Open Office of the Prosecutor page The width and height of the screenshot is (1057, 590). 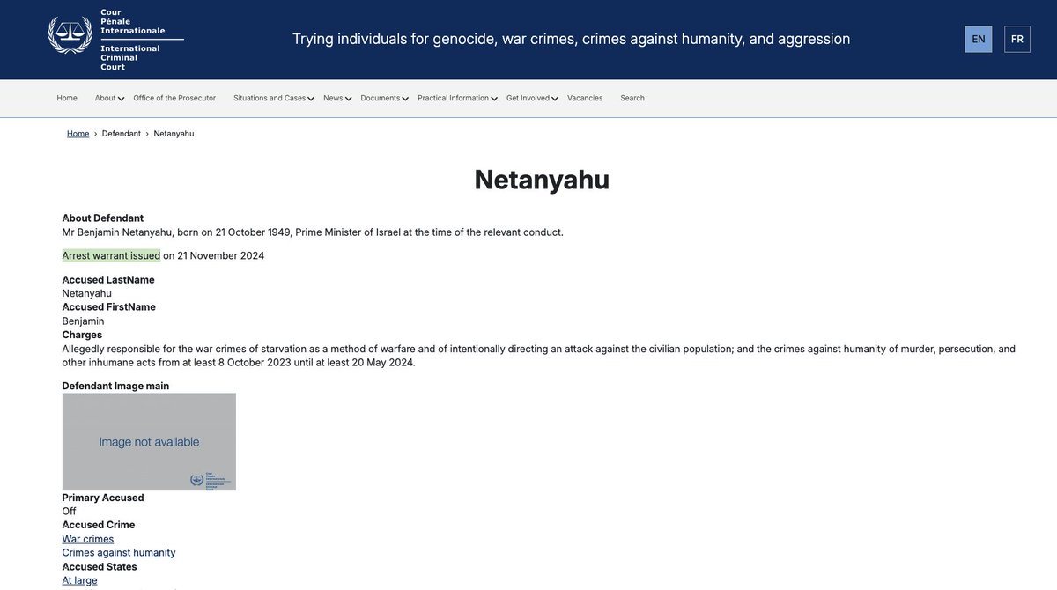pyautogui.click(x=174, y=98)
